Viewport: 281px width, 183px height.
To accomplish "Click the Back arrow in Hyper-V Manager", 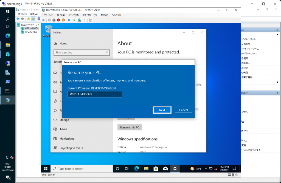I will coord(18,19).
